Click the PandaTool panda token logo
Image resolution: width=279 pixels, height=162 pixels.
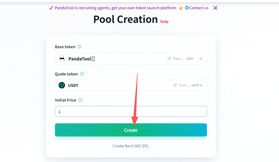62,59
